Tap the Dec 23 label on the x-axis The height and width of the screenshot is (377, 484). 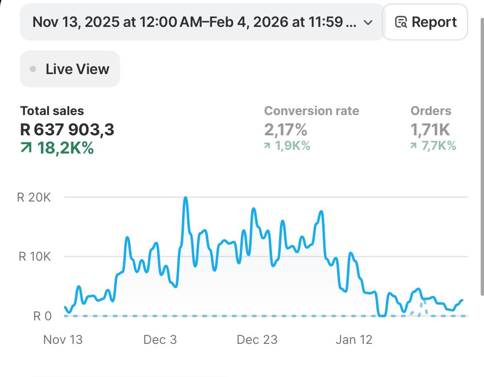[257, 340]
